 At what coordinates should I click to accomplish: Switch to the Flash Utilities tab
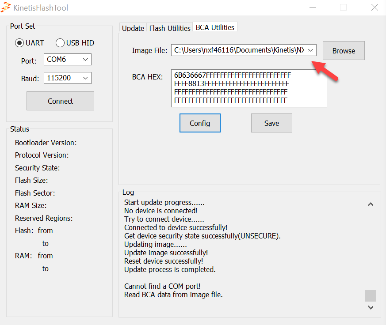pos(170,28)
